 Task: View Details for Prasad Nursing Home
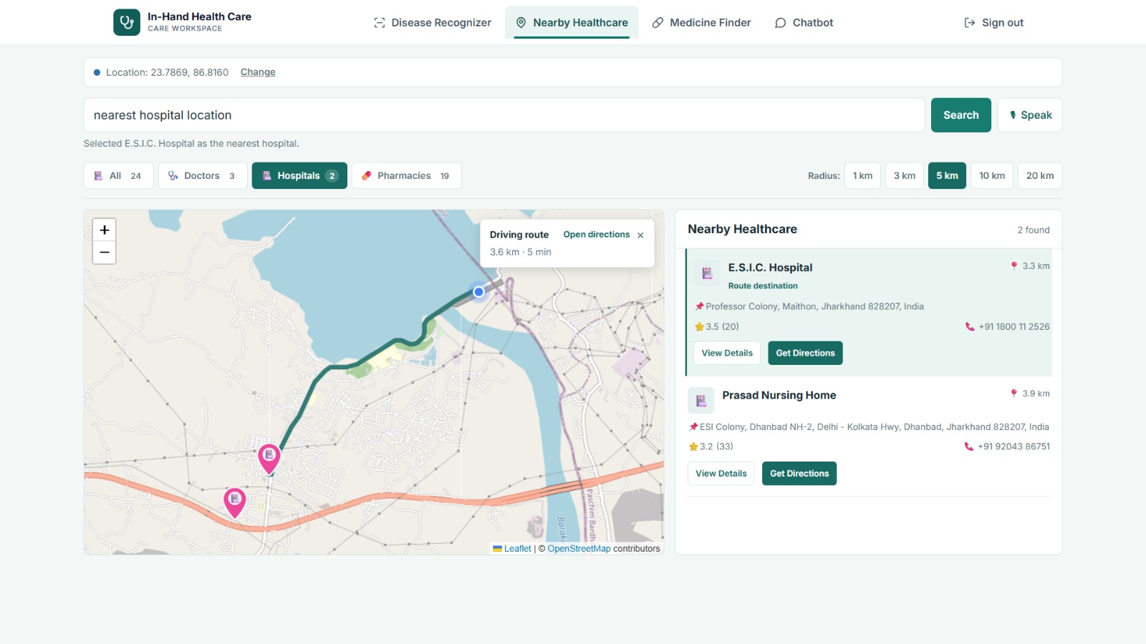pyautogui.click(x=721, y=474)
